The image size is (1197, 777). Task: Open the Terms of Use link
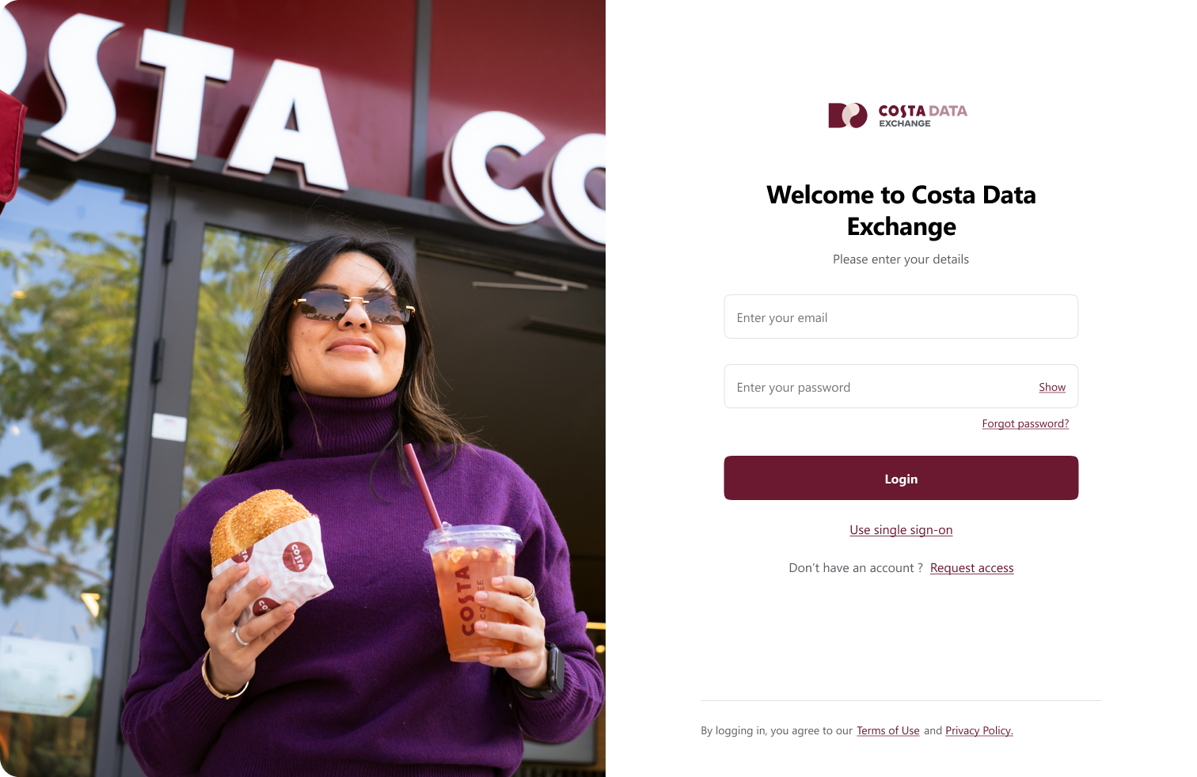click(x=887, y=731)
